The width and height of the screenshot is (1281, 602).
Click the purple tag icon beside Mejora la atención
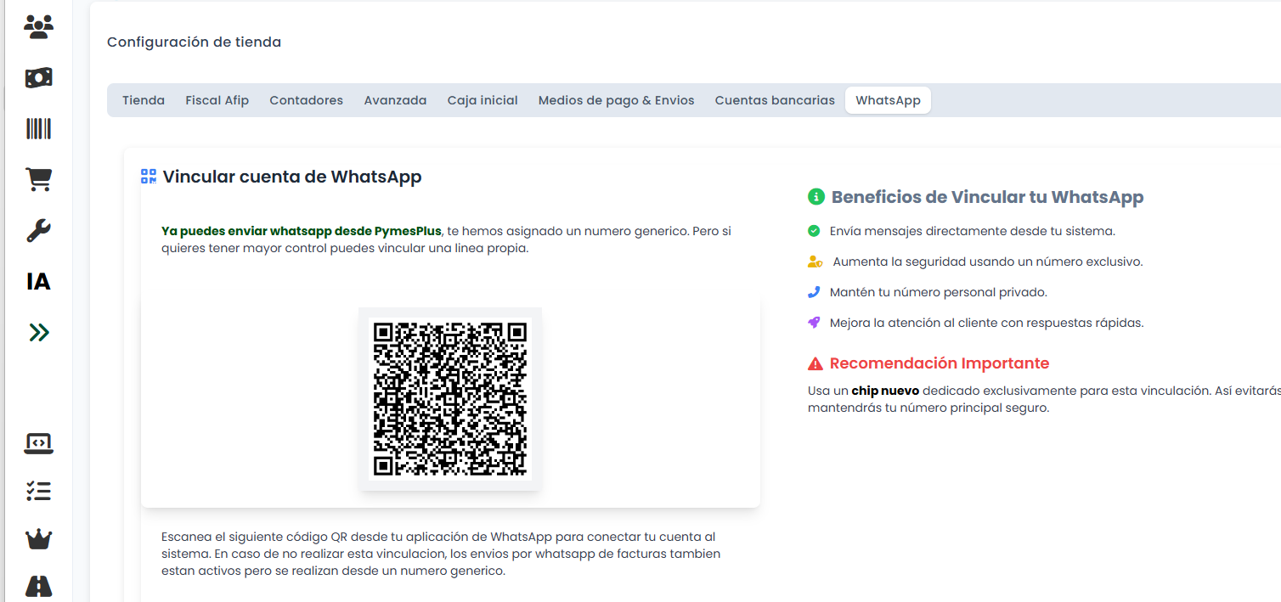[x=815, y=322]
